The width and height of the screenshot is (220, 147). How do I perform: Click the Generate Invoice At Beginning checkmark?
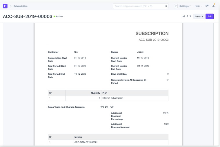click(x=167, y=80)
